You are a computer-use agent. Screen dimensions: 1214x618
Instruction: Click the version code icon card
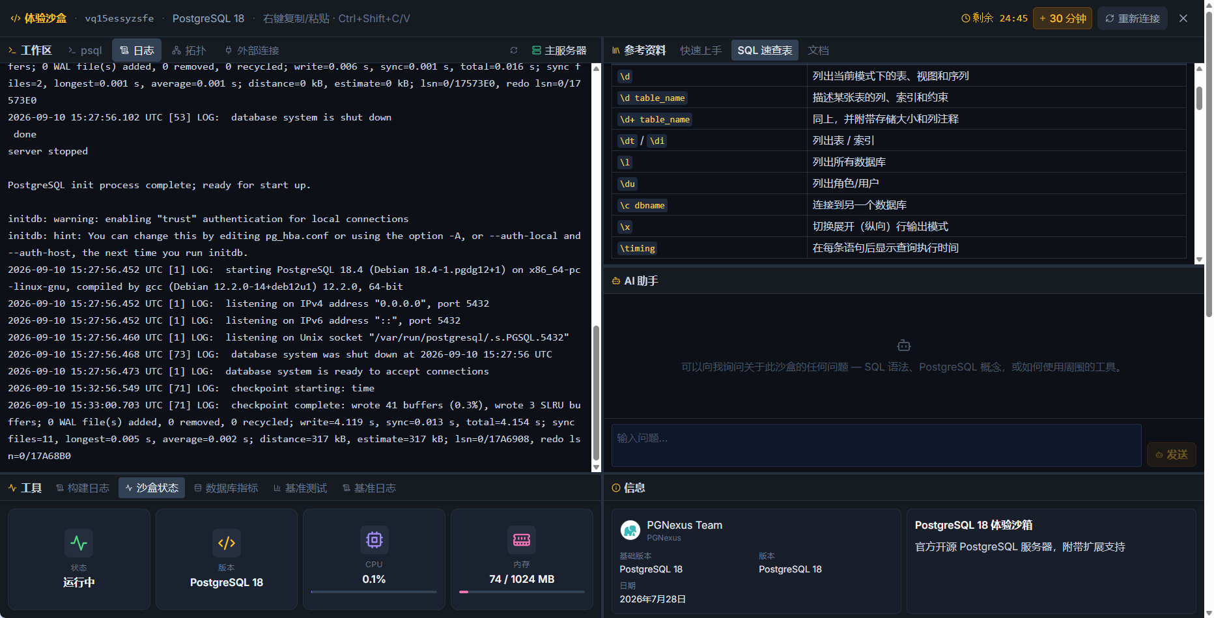(227, 543)
